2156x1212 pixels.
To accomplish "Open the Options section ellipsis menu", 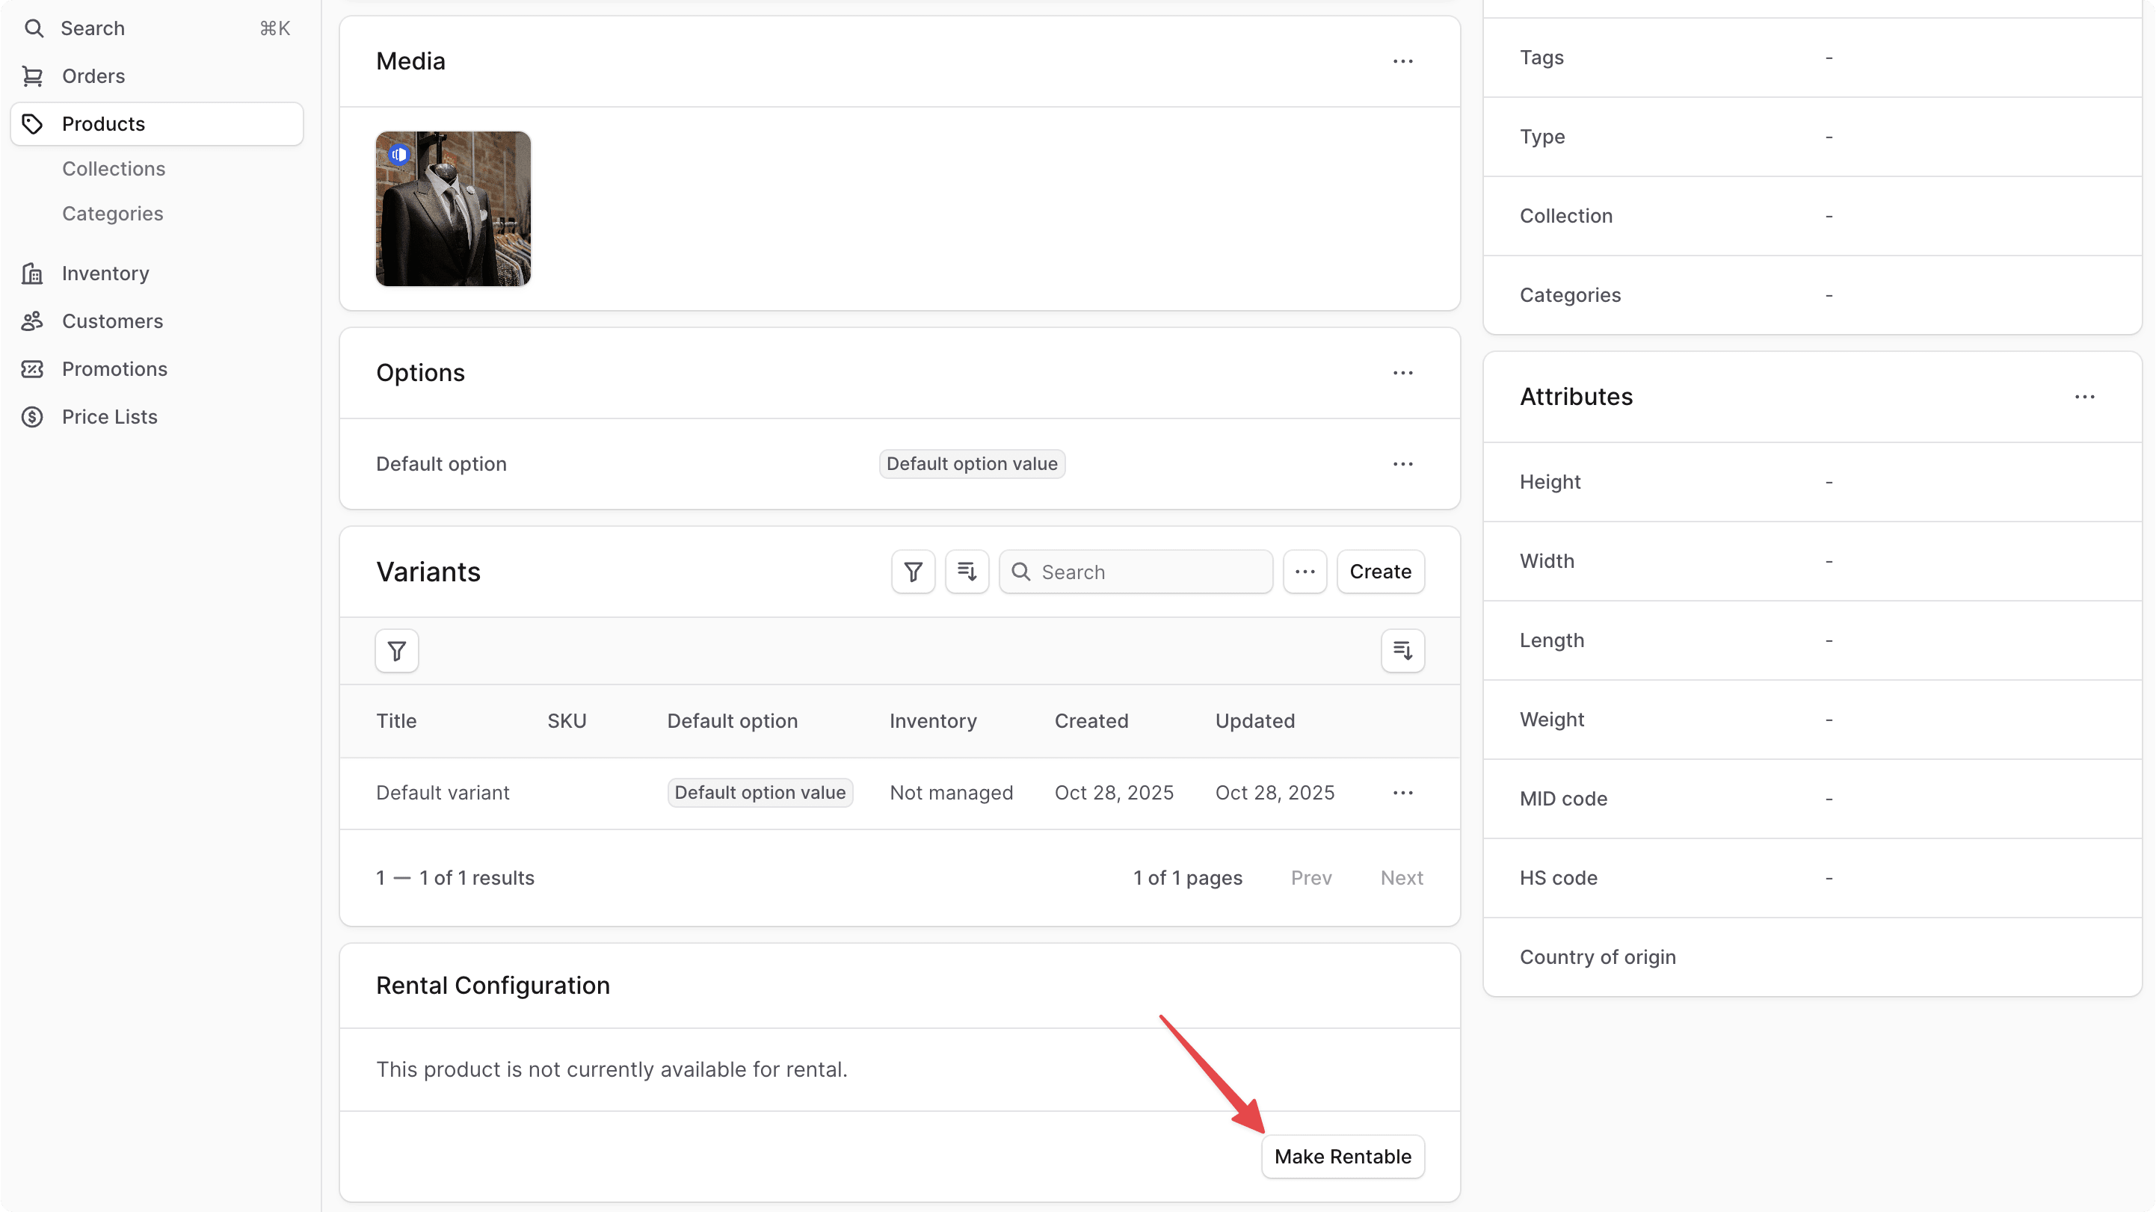I will click(1402, 373).
